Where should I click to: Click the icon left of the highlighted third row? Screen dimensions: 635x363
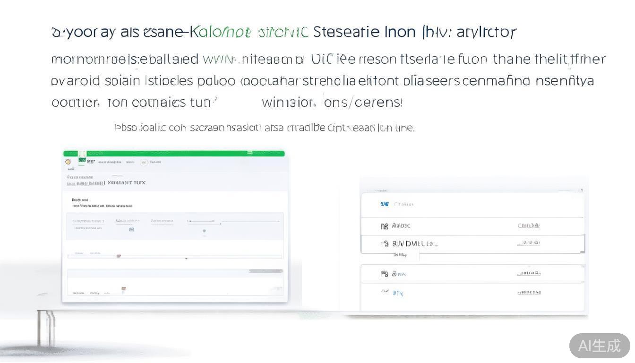click(385, 244)
